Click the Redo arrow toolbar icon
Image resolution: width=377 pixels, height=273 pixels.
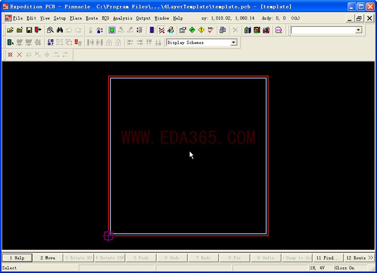(x=78, y=30)
